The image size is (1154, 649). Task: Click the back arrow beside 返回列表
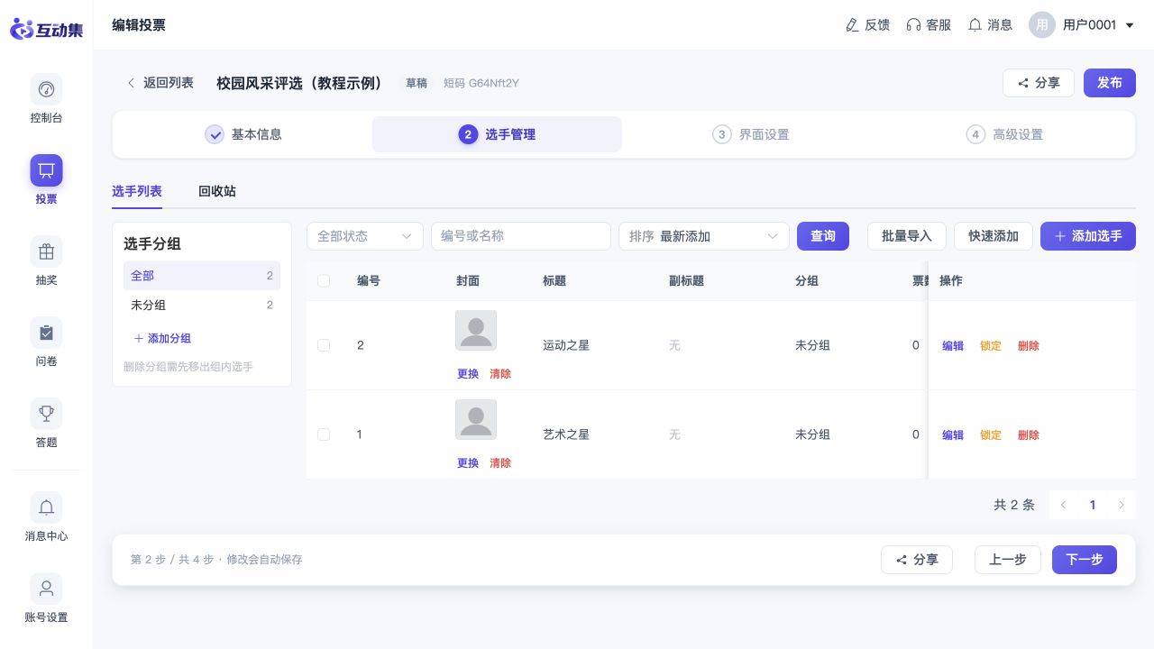[x=131, y=83]
